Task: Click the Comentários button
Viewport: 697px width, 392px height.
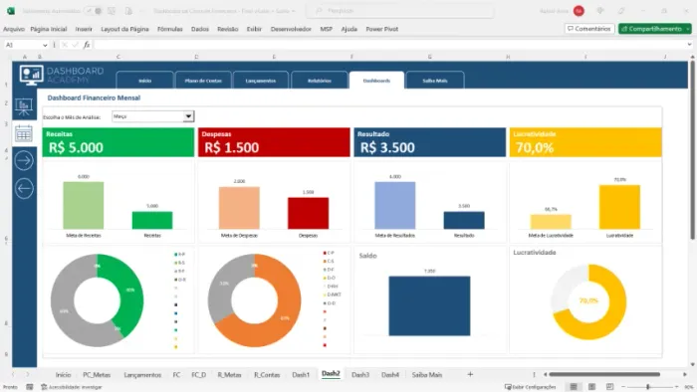Action: coord(589,29)
